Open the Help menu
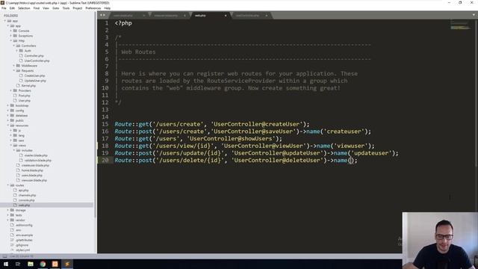The image size is (478, 269). click(108, 8)
